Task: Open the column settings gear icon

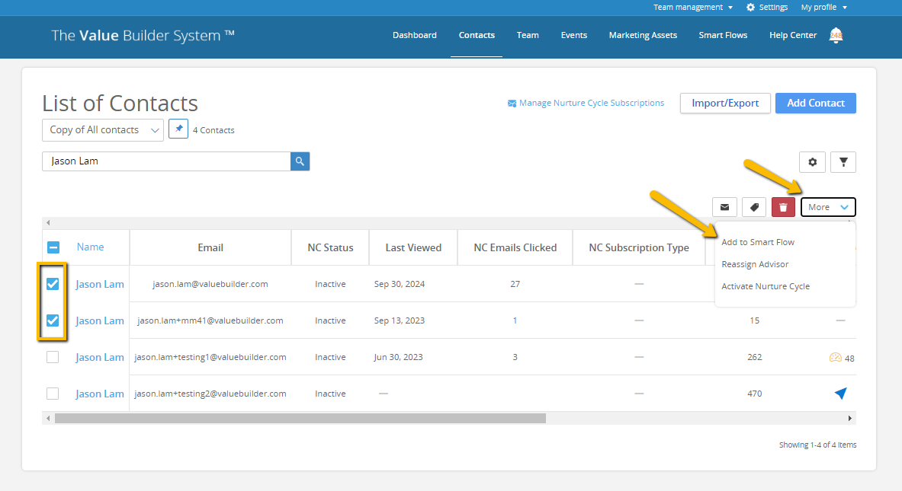Action: (812, 161)
